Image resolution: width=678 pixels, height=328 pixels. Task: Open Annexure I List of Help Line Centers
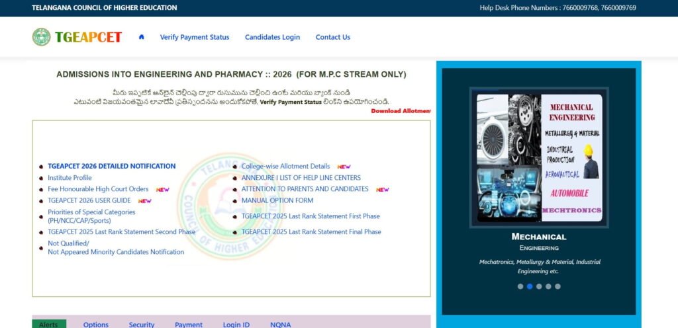[x=301, y=177]
